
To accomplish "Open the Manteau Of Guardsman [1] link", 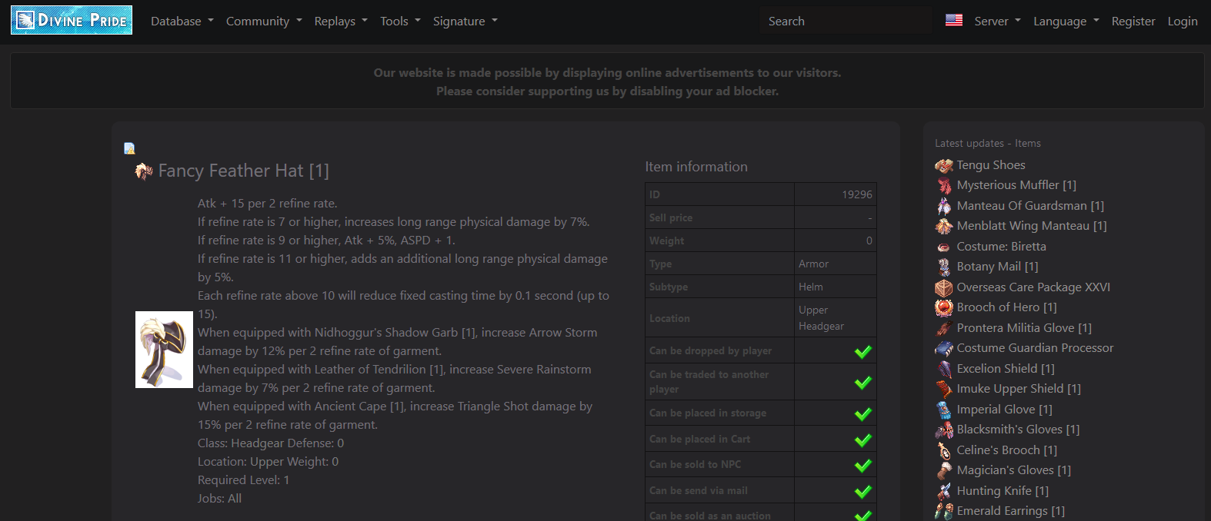I will 1030,206.
